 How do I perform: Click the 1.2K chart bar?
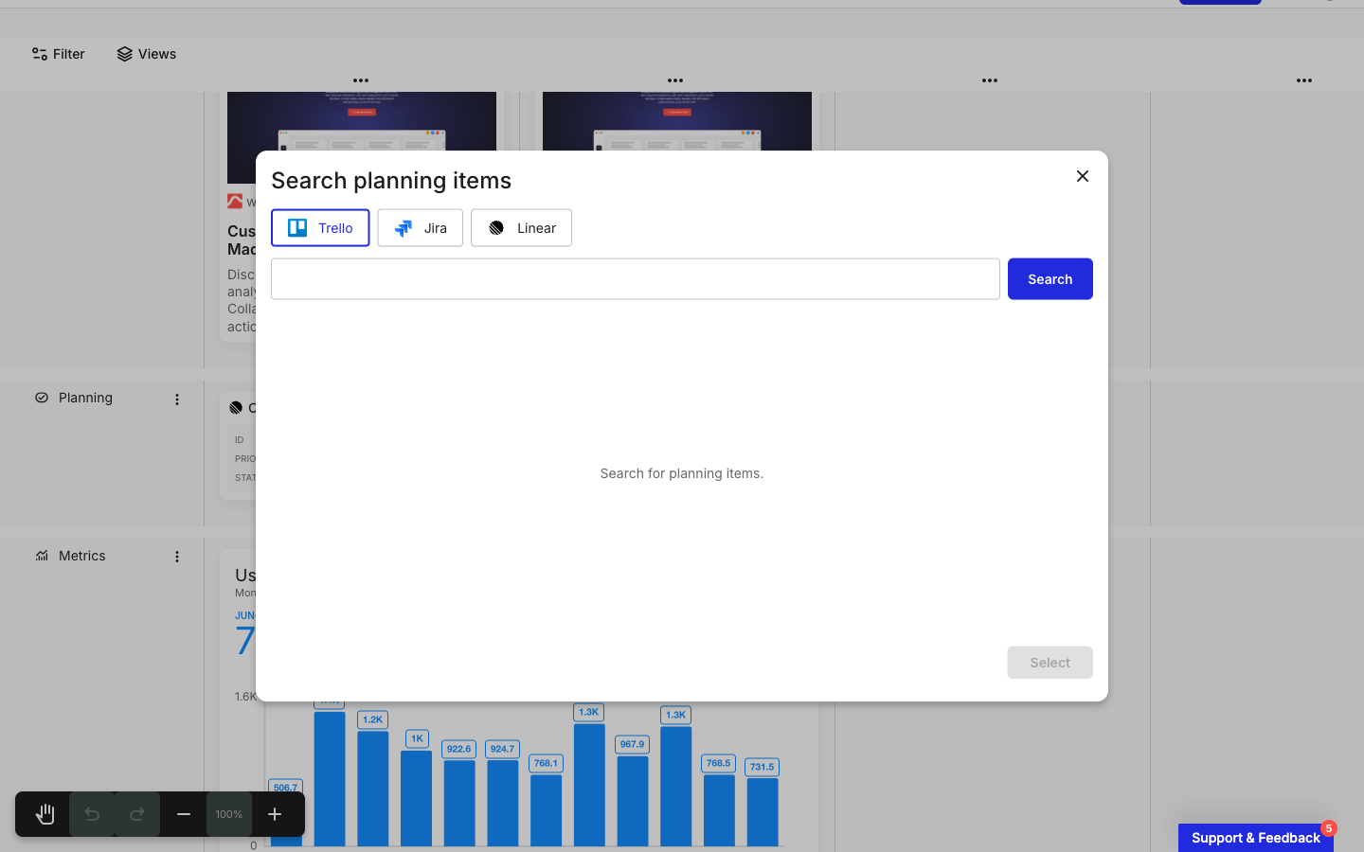click(x=373, y=789)
